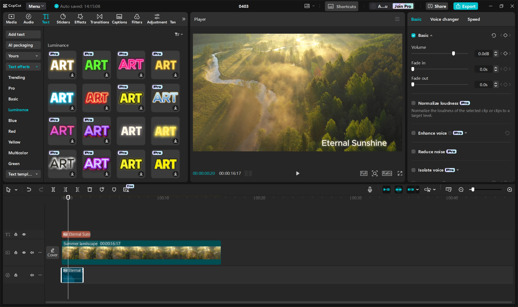The image size is (518, 307).
Task: Open the Filters panel
Action: [137, 19]
